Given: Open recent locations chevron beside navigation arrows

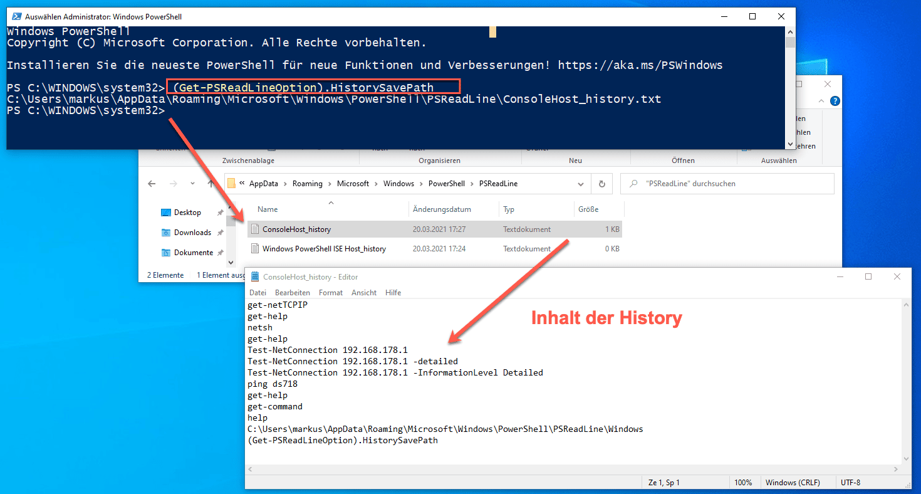Looking at the screenshot, I should 192,184.
